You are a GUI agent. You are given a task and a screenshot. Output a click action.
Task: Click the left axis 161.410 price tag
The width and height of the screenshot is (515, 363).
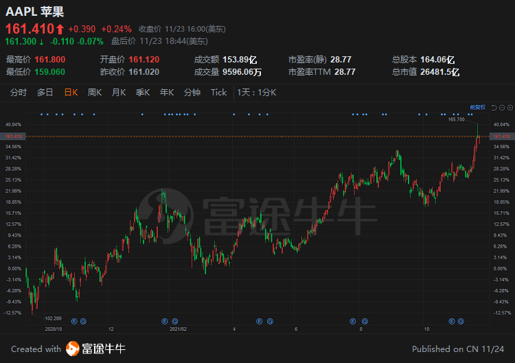tap(13, 136)
